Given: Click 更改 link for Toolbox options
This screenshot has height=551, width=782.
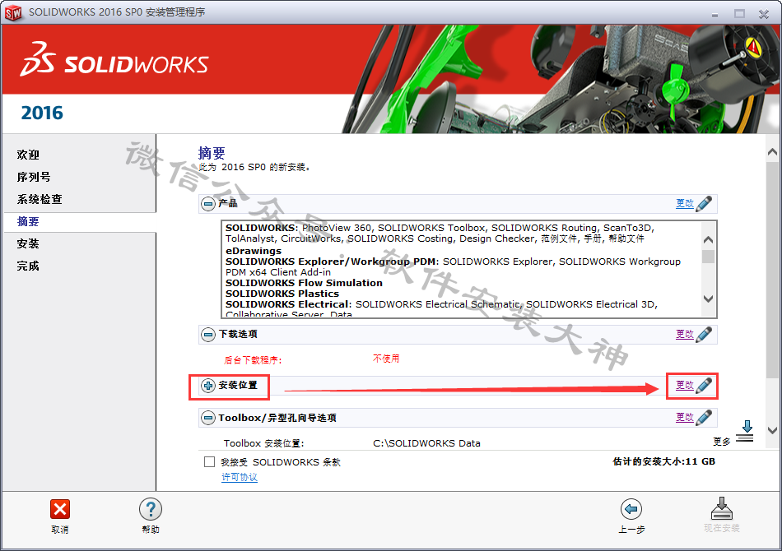Looking at the screenshot, I should (x=684, y=418).
